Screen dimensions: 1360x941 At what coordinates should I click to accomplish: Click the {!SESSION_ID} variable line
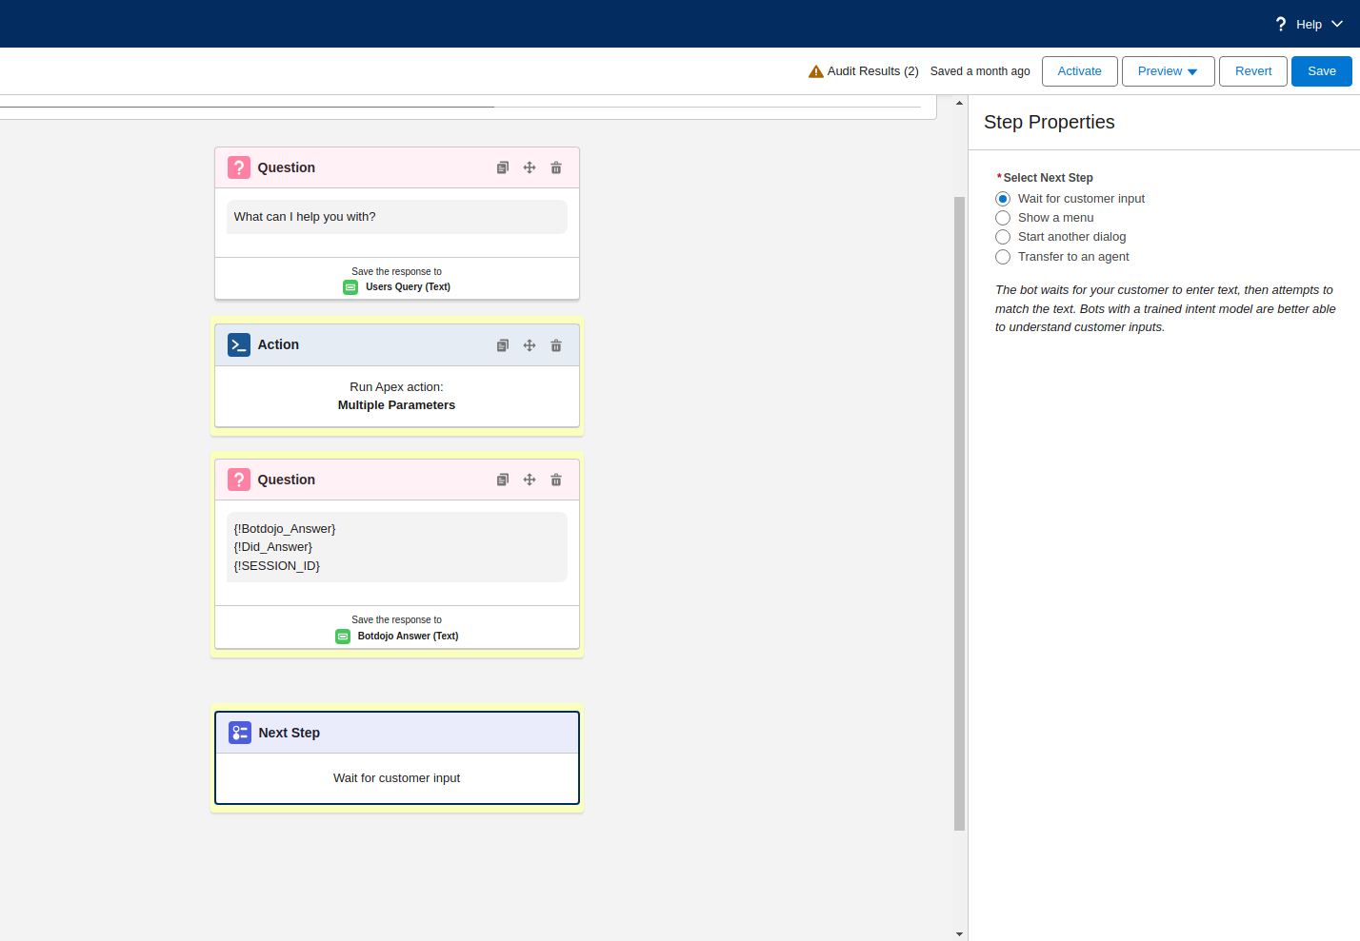tap(277, 566)
